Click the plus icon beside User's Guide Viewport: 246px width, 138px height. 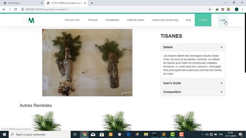[221, 83]
